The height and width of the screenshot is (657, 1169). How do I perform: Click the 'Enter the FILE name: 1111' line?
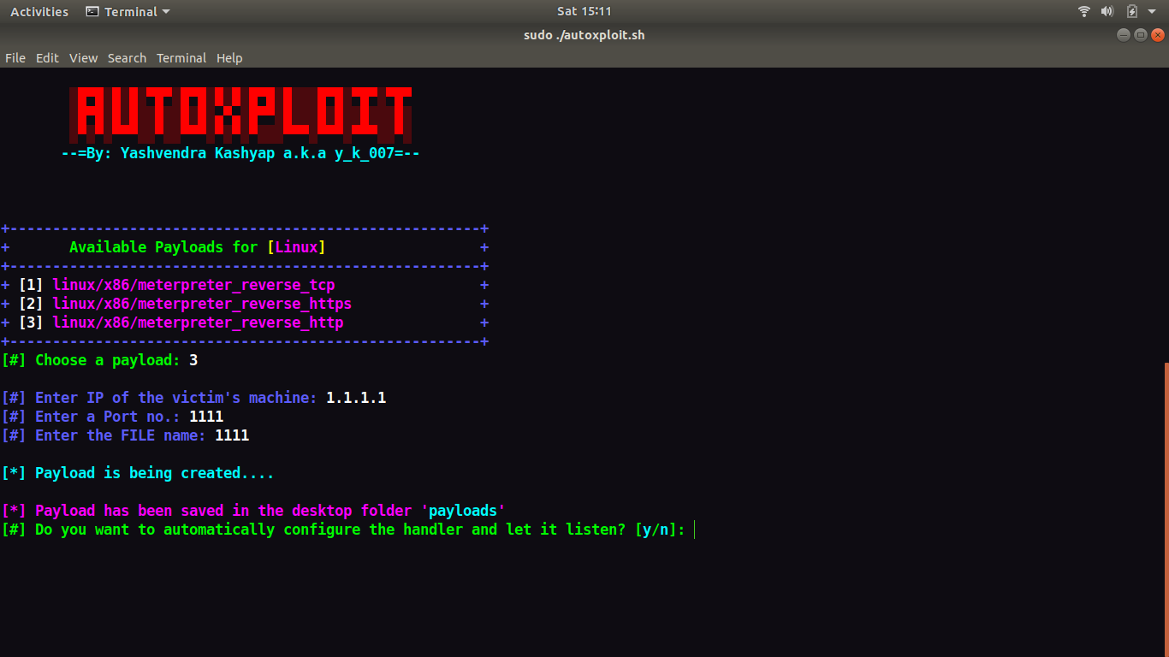click(x=126, y=435)
